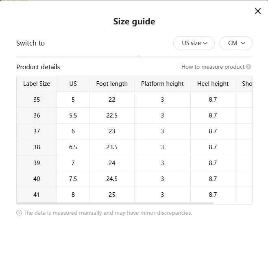Click the Product details heading
268x259 pixels.
coord(38,67)
